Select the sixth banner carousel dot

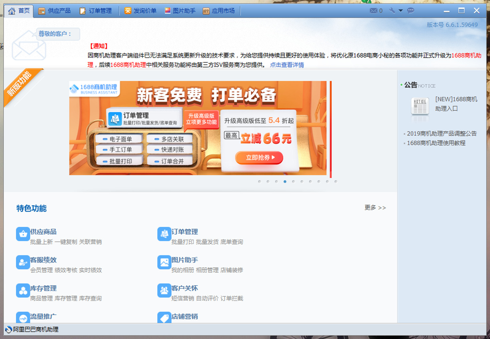click(302, 182)
